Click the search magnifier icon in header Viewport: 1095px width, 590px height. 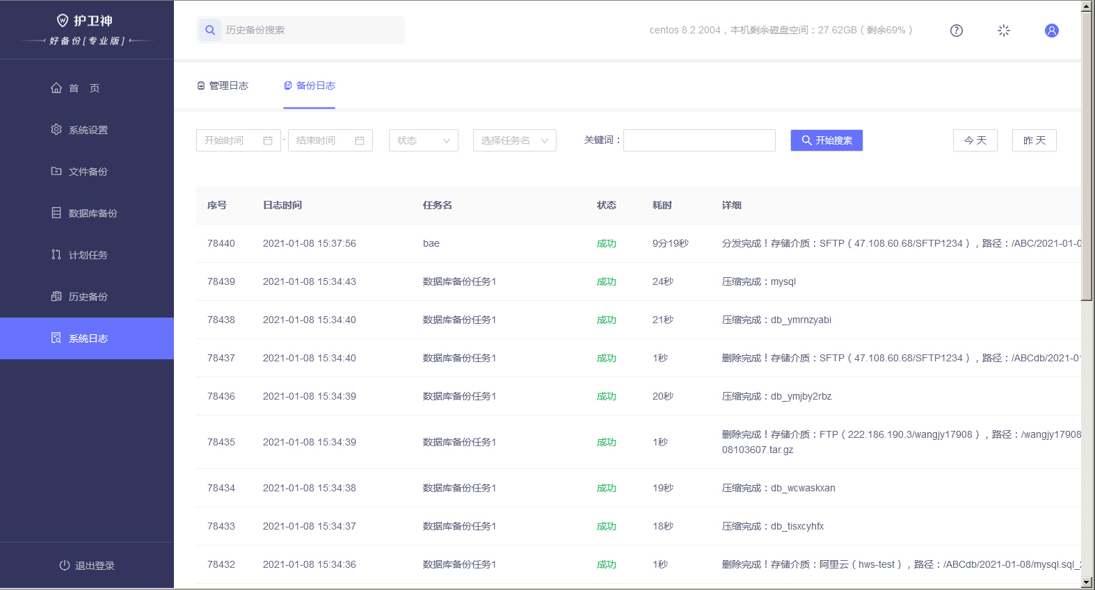click(x=210, y=30)
